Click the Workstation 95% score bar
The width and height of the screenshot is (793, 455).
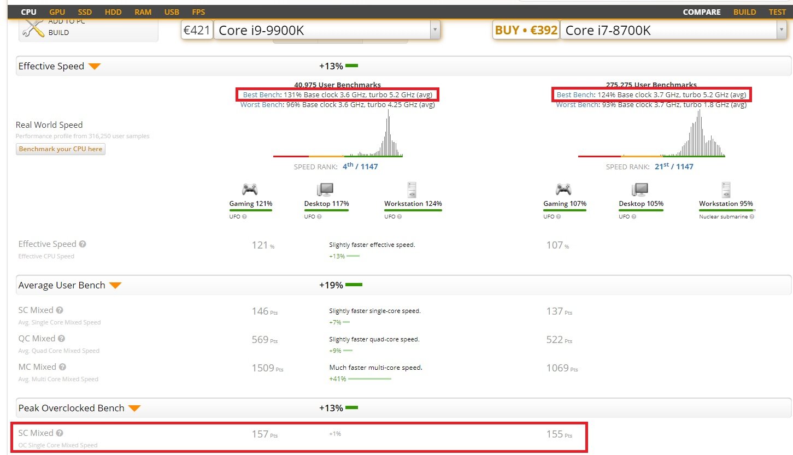(727, 210)
